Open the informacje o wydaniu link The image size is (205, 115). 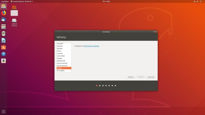(91, 46)
